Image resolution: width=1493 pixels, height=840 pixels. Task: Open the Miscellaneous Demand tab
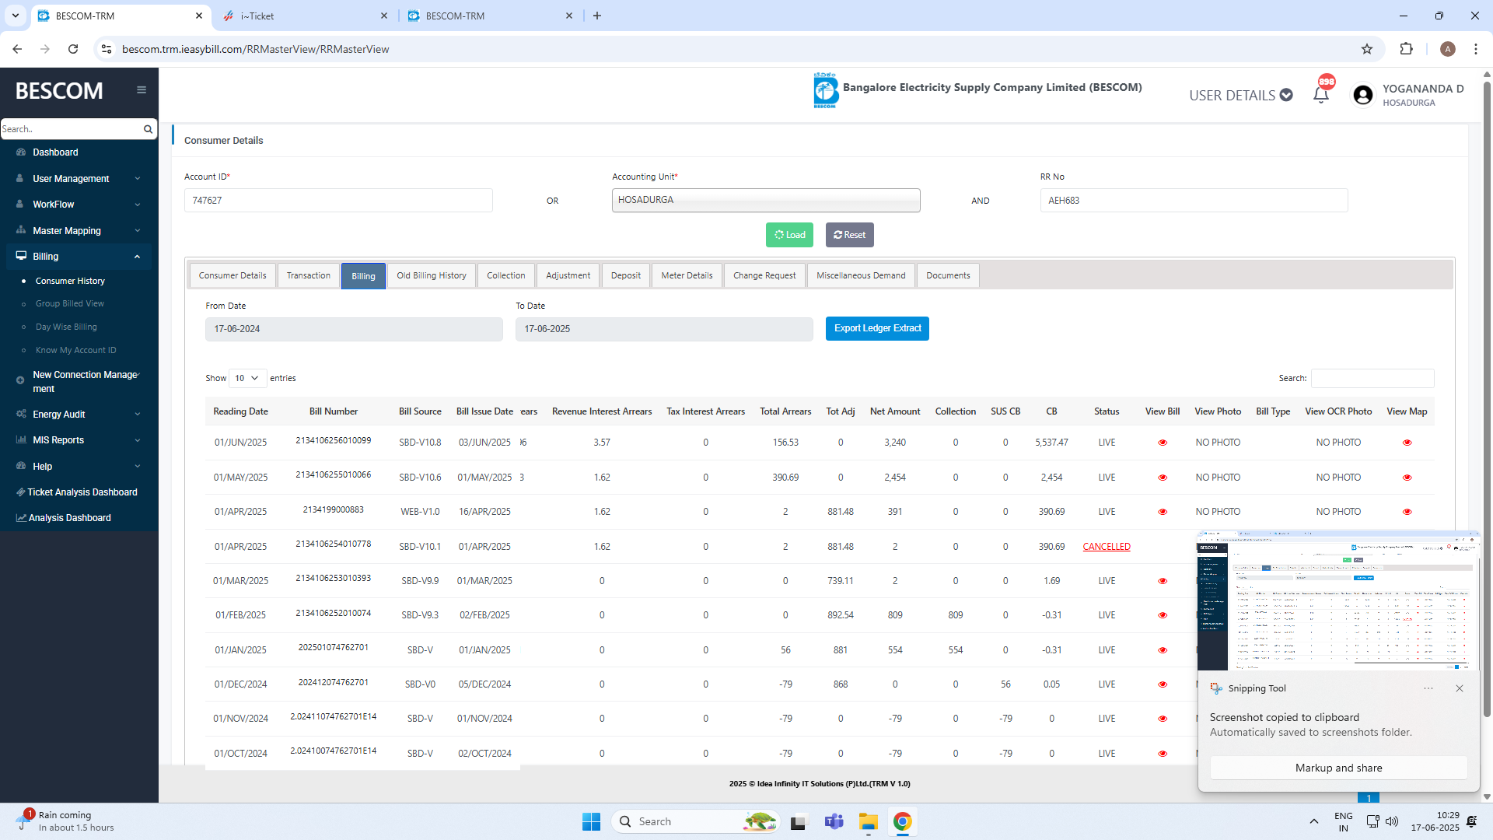tap(861, 275)
